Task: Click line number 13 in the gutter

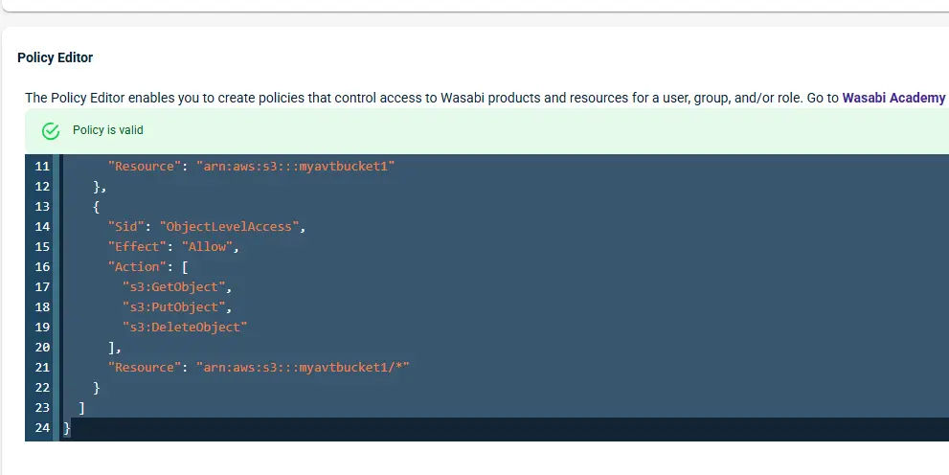Action: (x=41, y=206)
